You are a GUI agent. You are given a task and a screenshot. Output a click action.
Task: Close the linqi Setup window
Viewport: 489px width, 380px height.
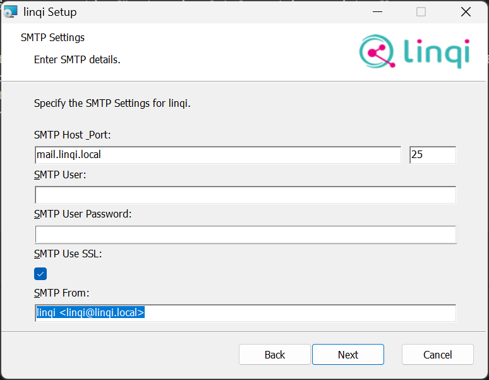tap(466, 12)
